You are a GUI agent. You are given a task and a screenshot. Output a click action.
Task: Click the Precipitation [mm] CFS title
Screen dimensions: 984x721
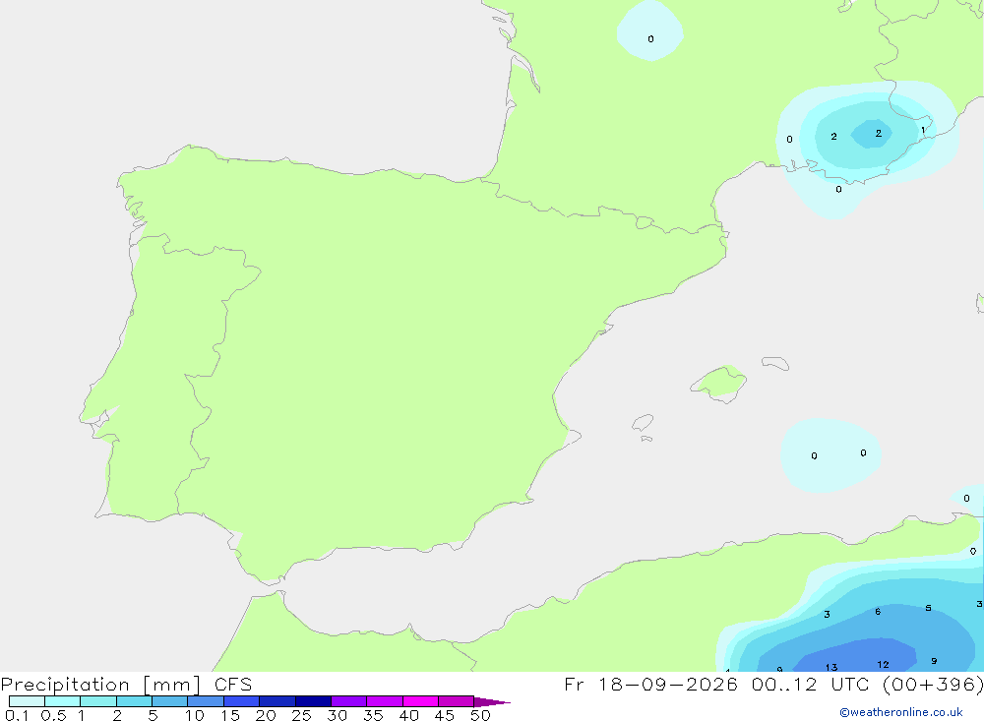[x=126, y=684]
